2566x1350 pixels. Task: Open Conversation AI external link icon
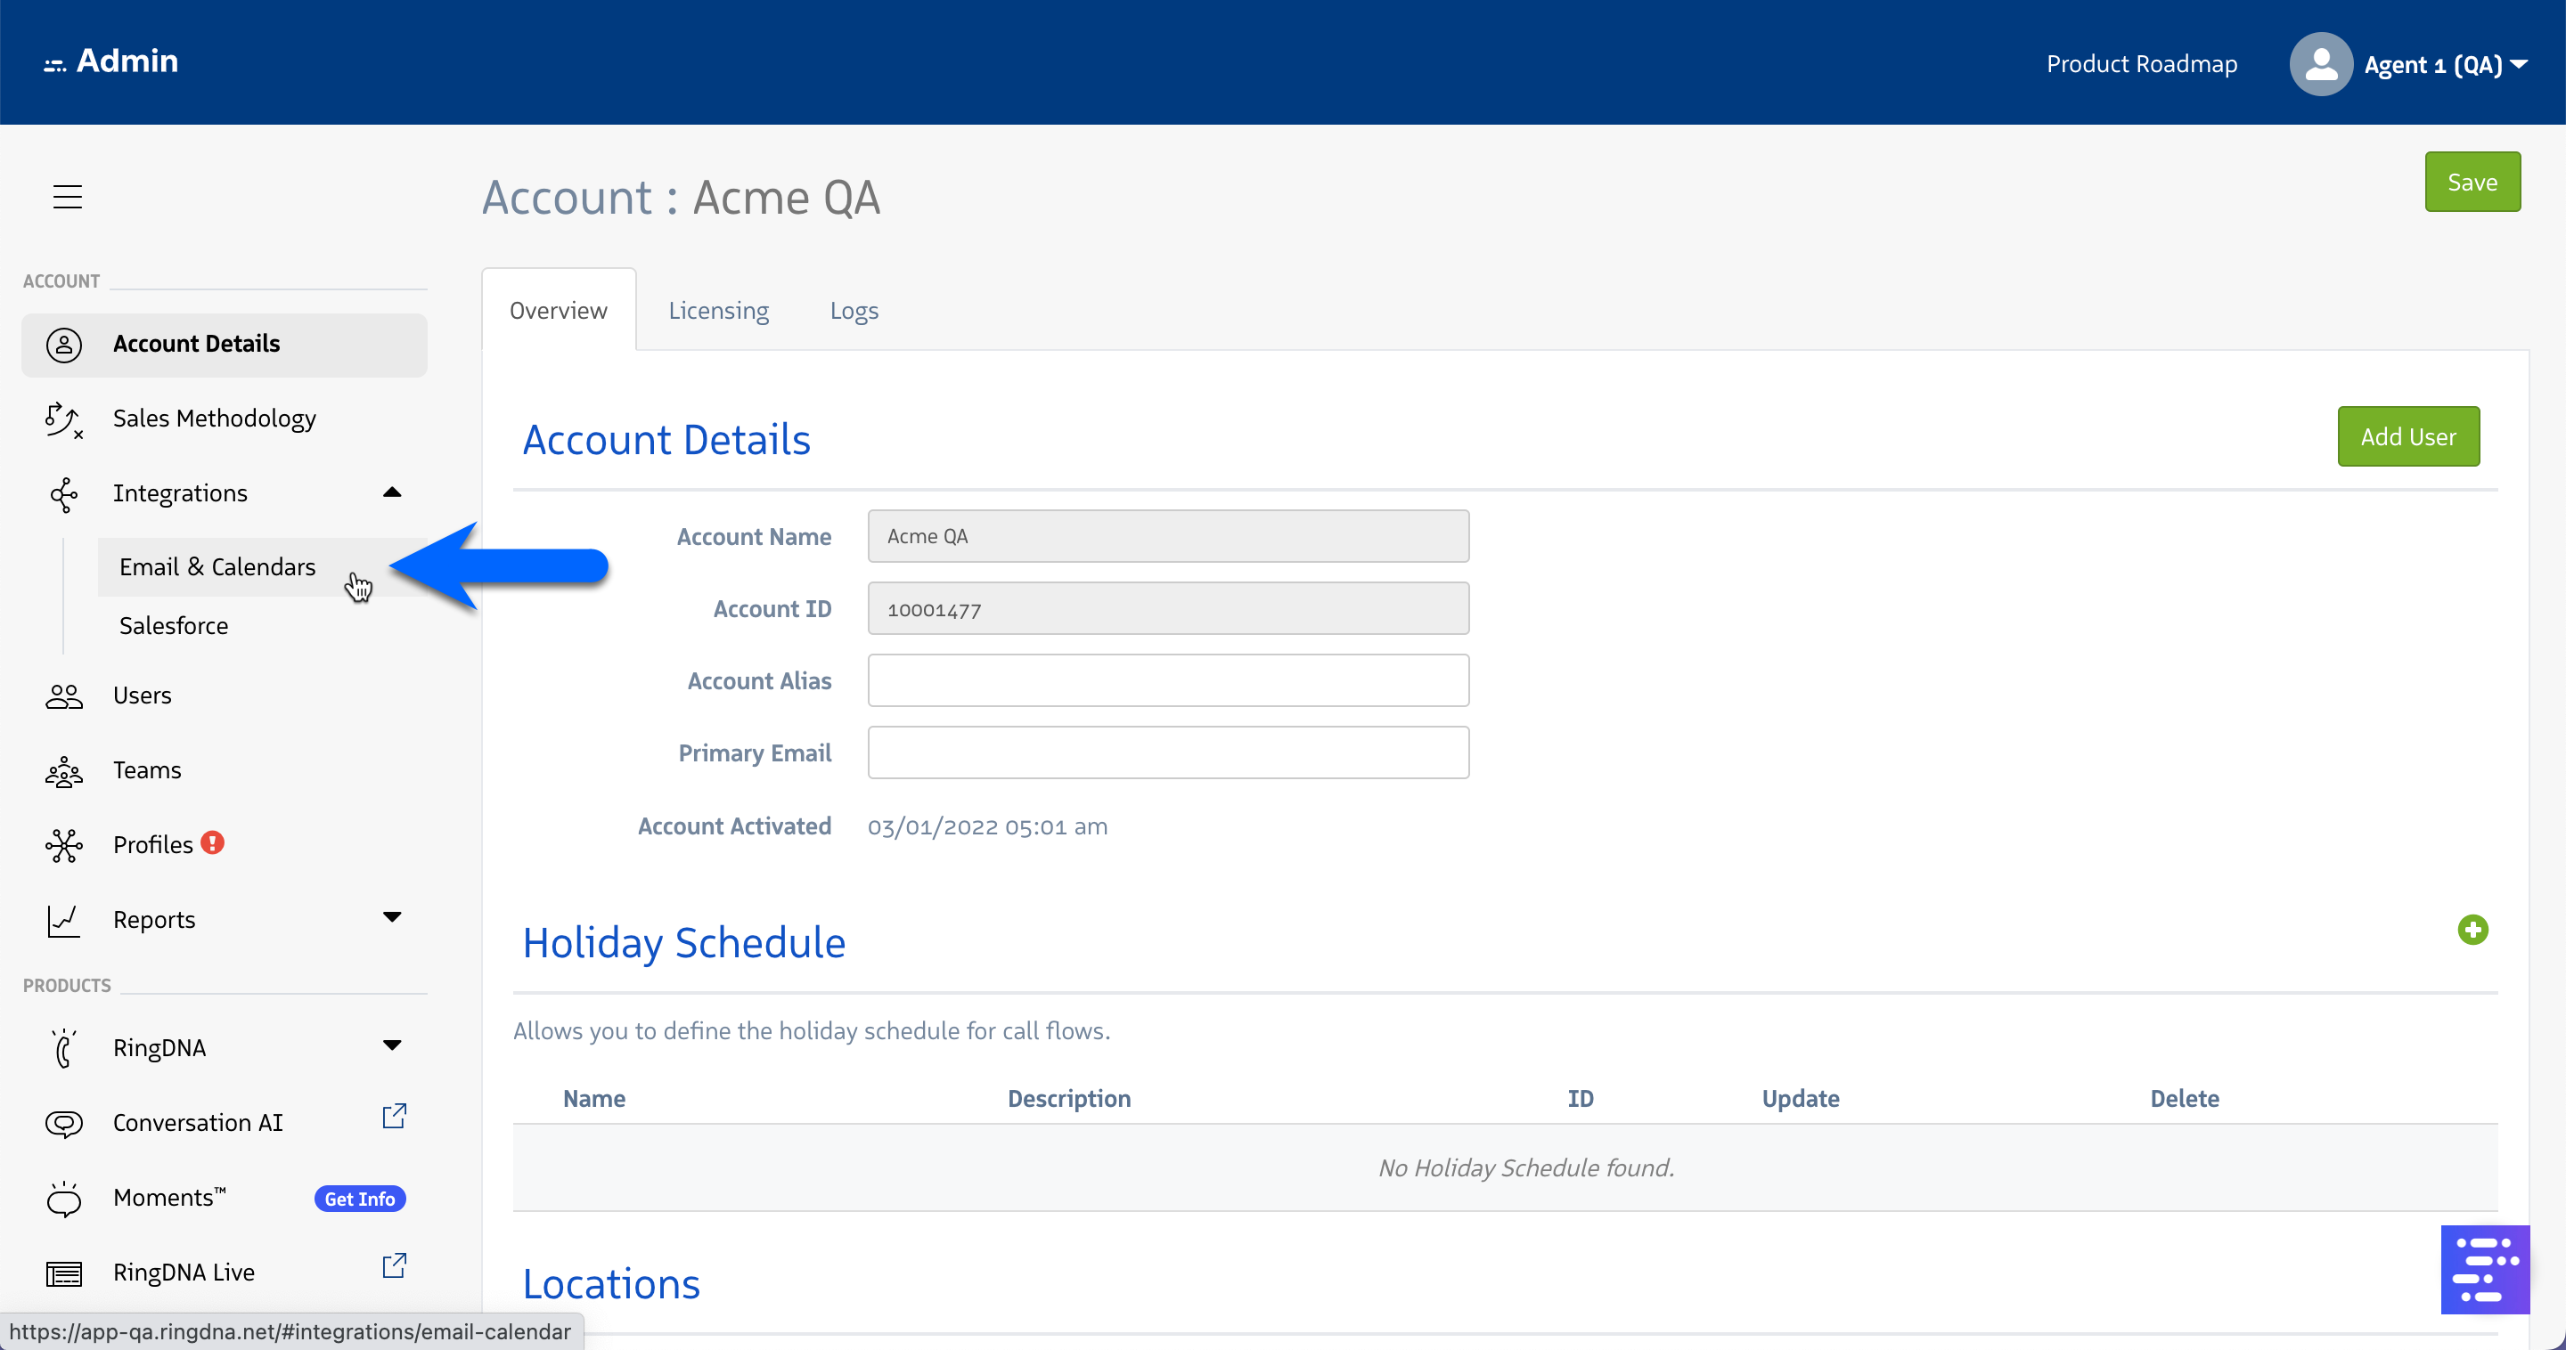(395, 1116)
